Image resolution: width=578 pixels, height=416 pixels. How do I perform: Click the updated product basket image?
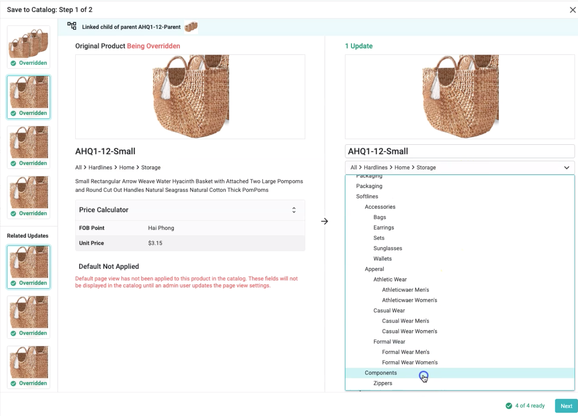pos(460,97)
